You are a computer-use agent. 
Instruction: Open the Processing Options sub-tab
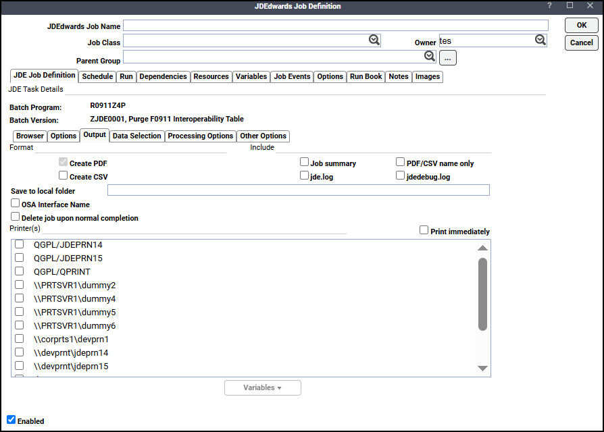tap(200, 136)
